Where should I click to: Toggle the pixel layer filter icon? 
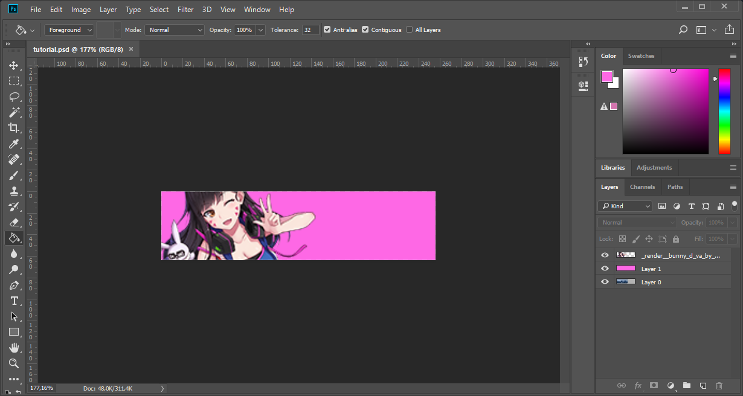(662, 206)
